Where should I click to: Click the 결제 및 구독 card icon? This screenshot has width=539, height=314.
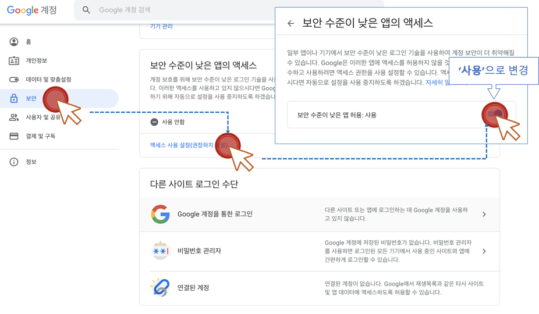point(14,137)
